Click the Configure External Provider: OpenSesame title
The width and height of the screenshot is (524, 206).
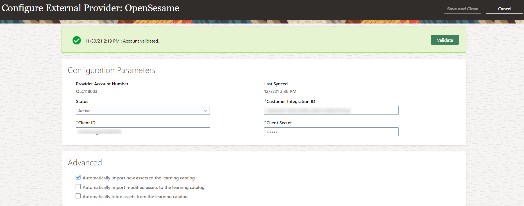point(90,8)
